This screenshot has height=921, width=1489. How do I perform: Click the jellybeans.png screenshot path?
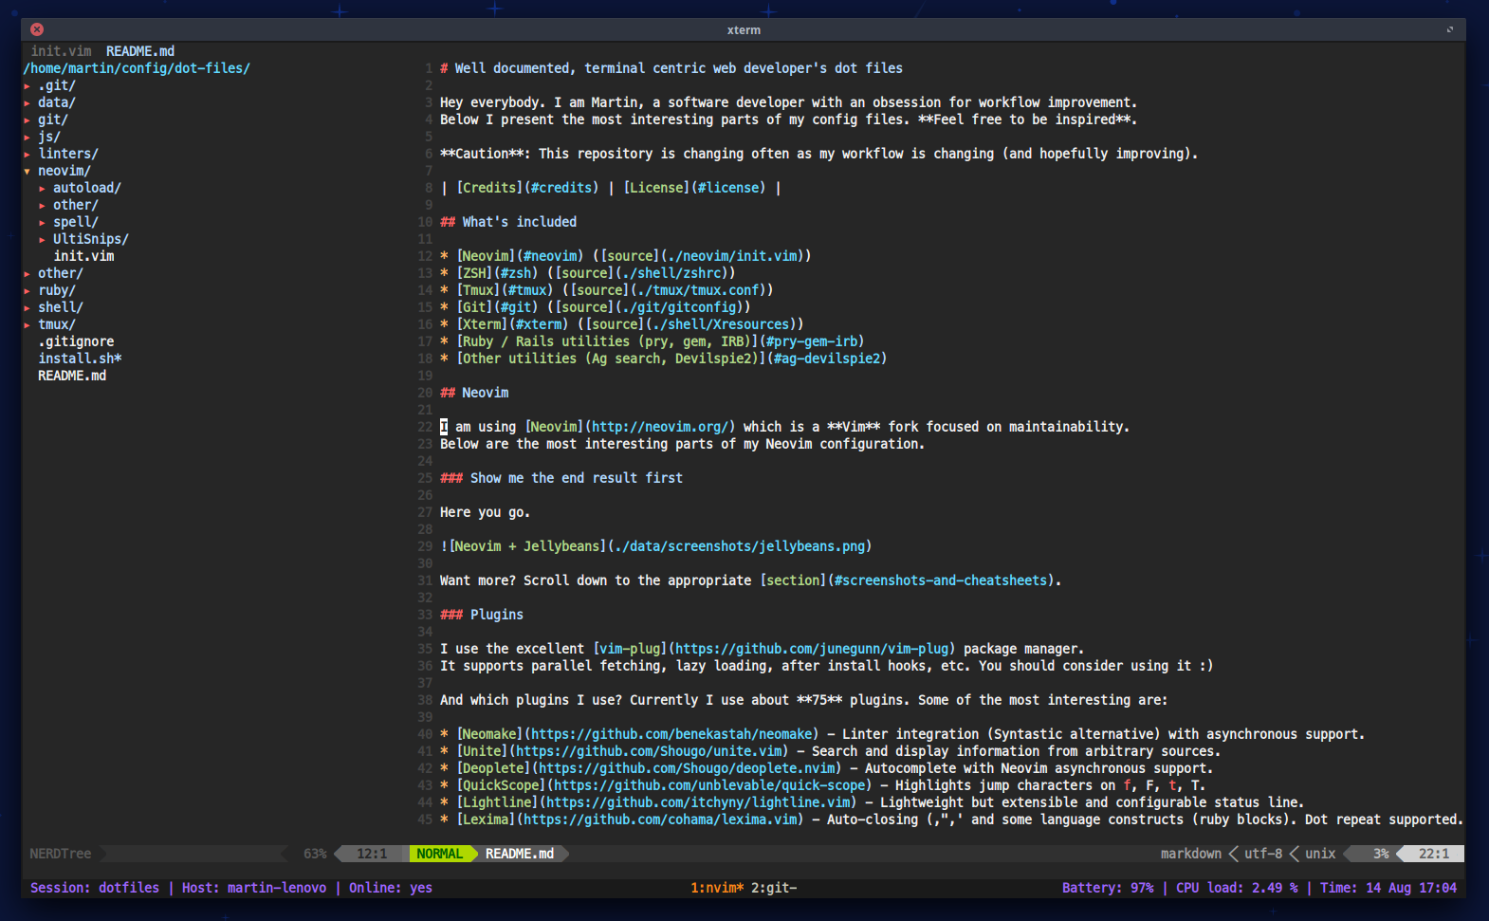click(740, 546)
